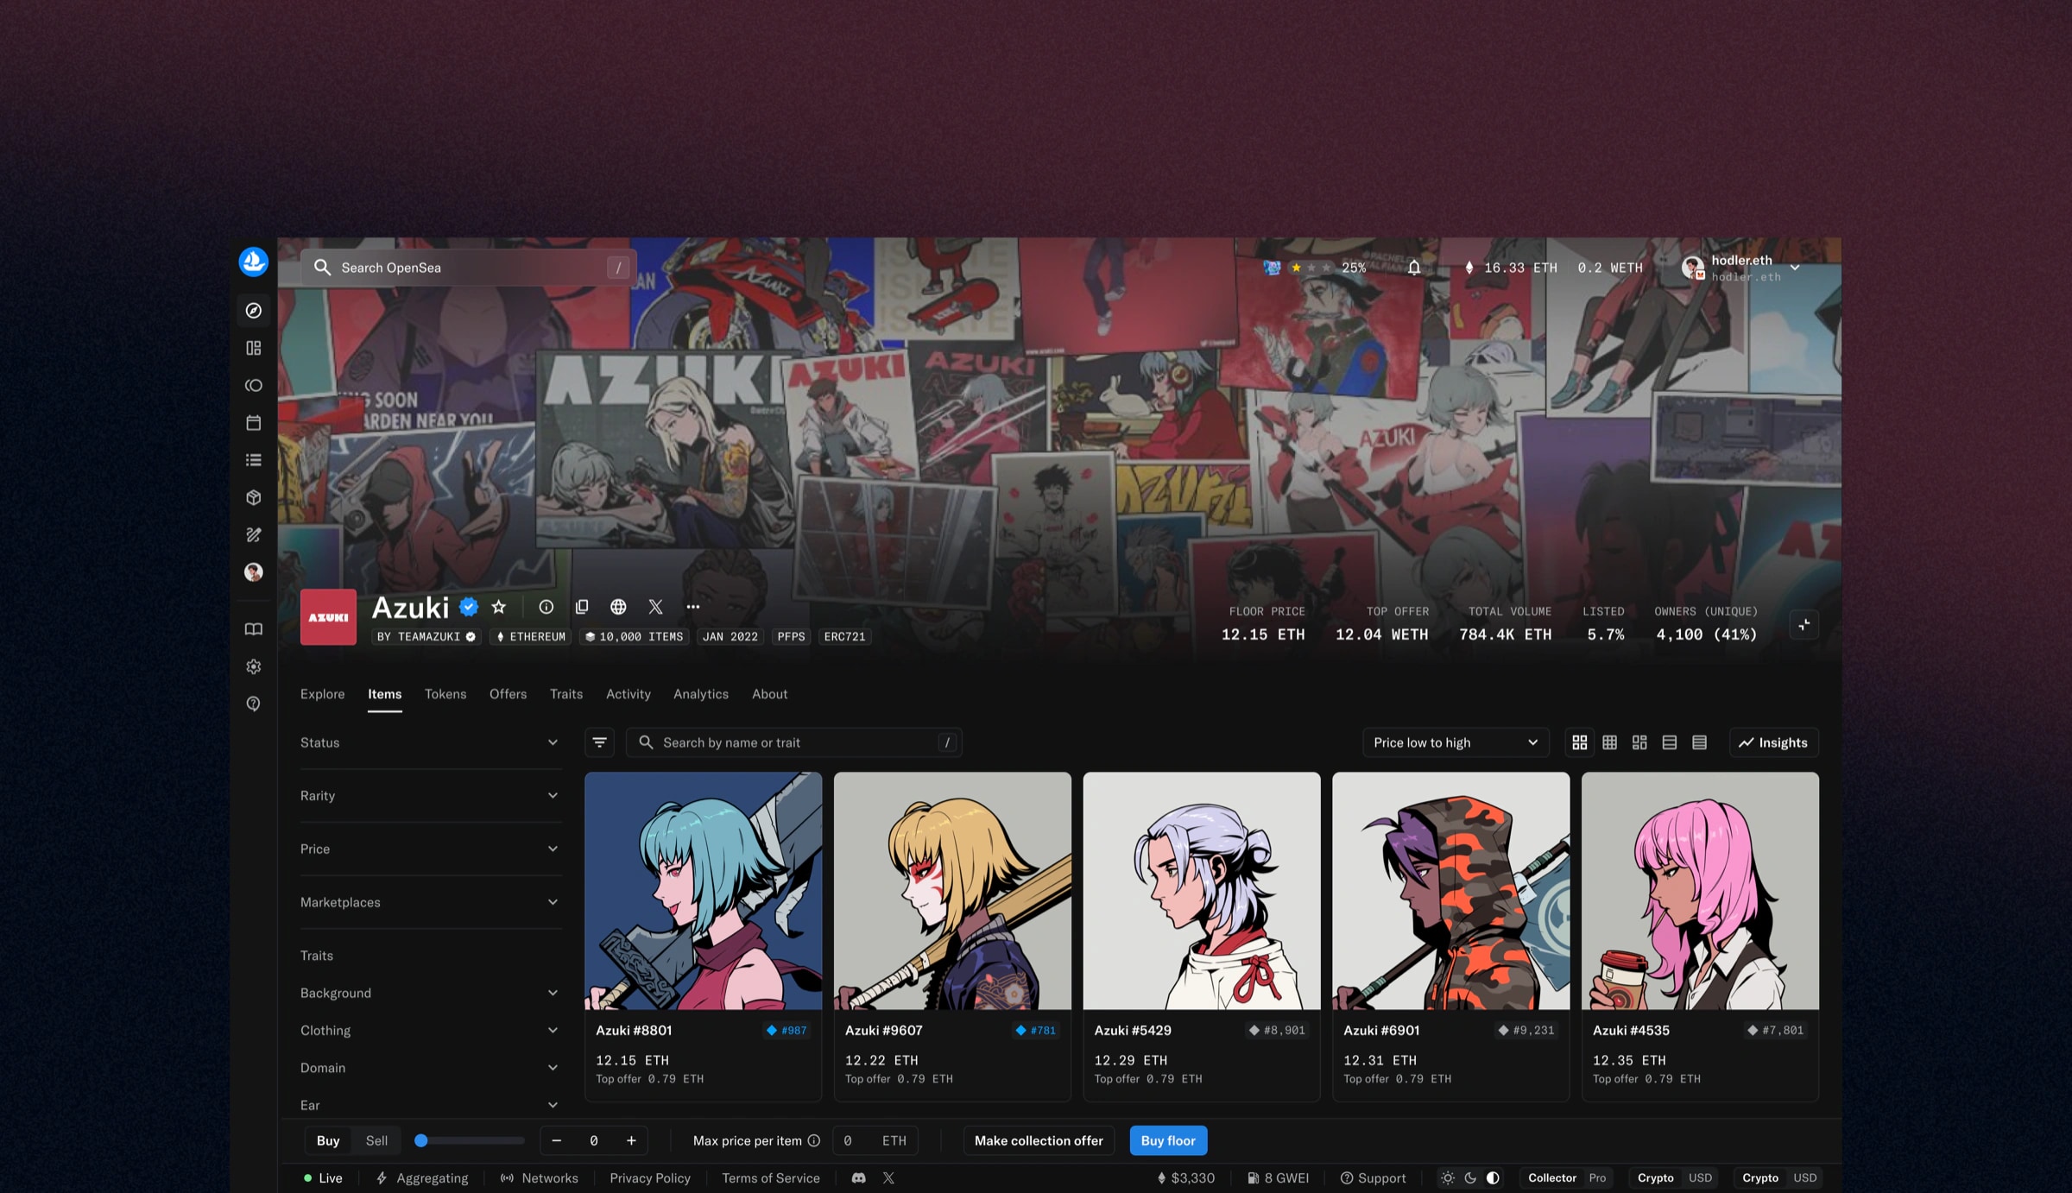The height and width of the screenshot is (1193, 2072).
Task: Expand the Rarity filter section
Action: [x=430, y=796]
